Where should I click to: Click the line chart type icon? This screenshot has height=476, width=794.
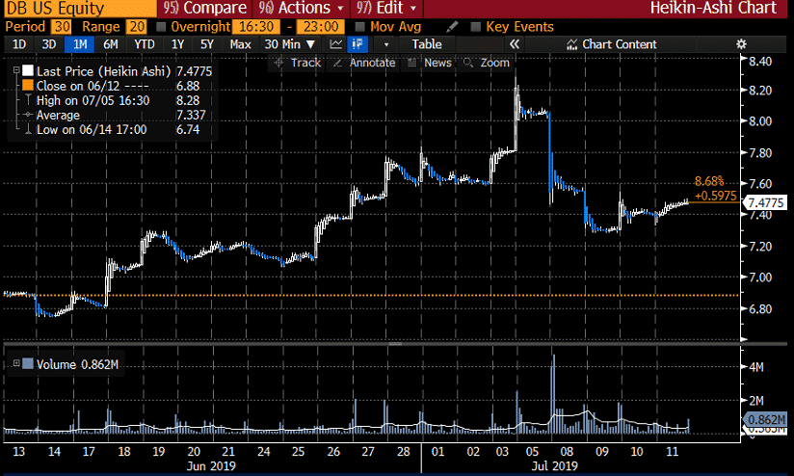[335, 44]
